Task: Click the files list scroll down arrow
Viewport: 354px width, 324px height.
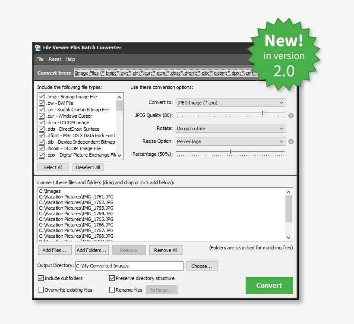Action: [x=288, y=237]
